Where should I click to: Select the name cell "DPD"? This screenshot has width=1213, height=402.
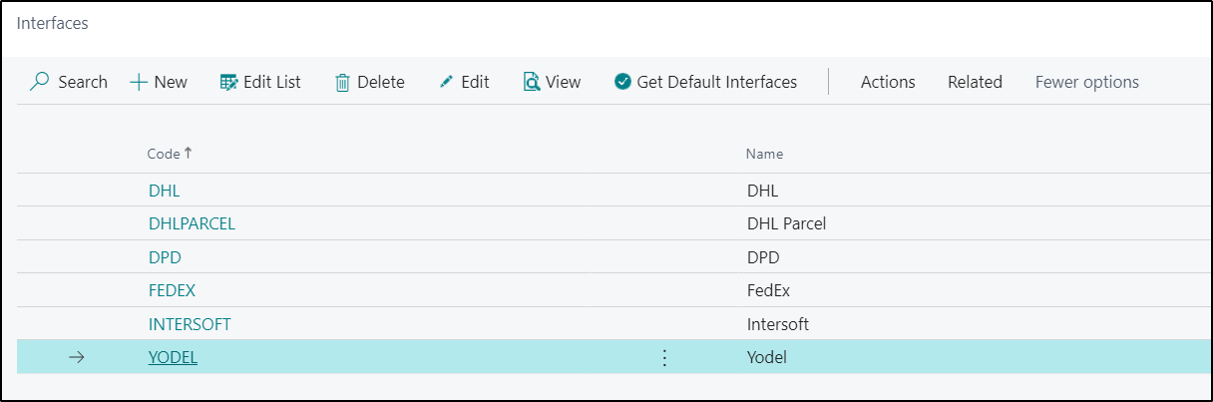click(763, 257)
